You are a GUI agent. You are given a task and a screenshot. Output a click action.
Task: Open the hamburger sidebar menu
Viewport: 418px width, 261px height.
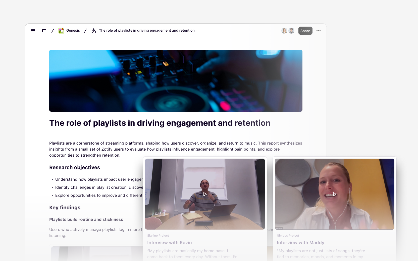(x=33, y=31)
